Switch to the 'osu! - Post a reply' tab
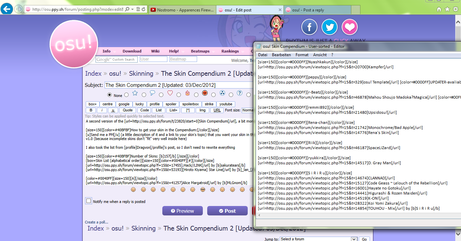 click(318, 10)
